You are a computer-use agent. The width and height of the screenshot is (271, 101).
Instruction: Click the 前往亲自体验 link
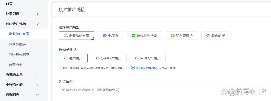(167, 68)
